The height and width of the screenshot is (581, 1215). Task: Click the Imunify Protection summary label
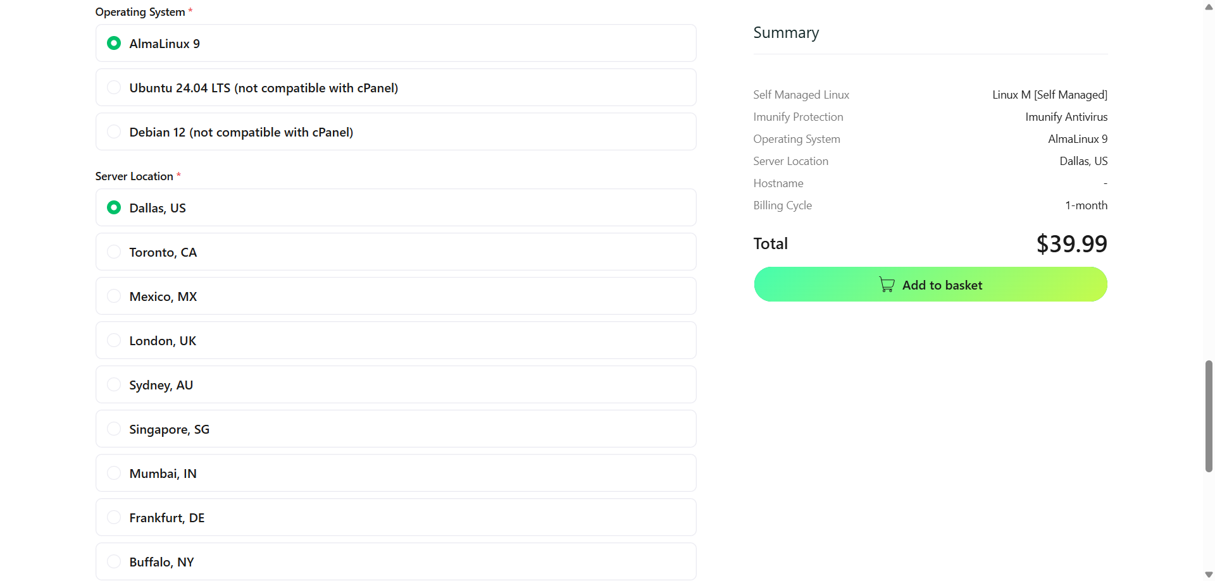tap(798, 117)
